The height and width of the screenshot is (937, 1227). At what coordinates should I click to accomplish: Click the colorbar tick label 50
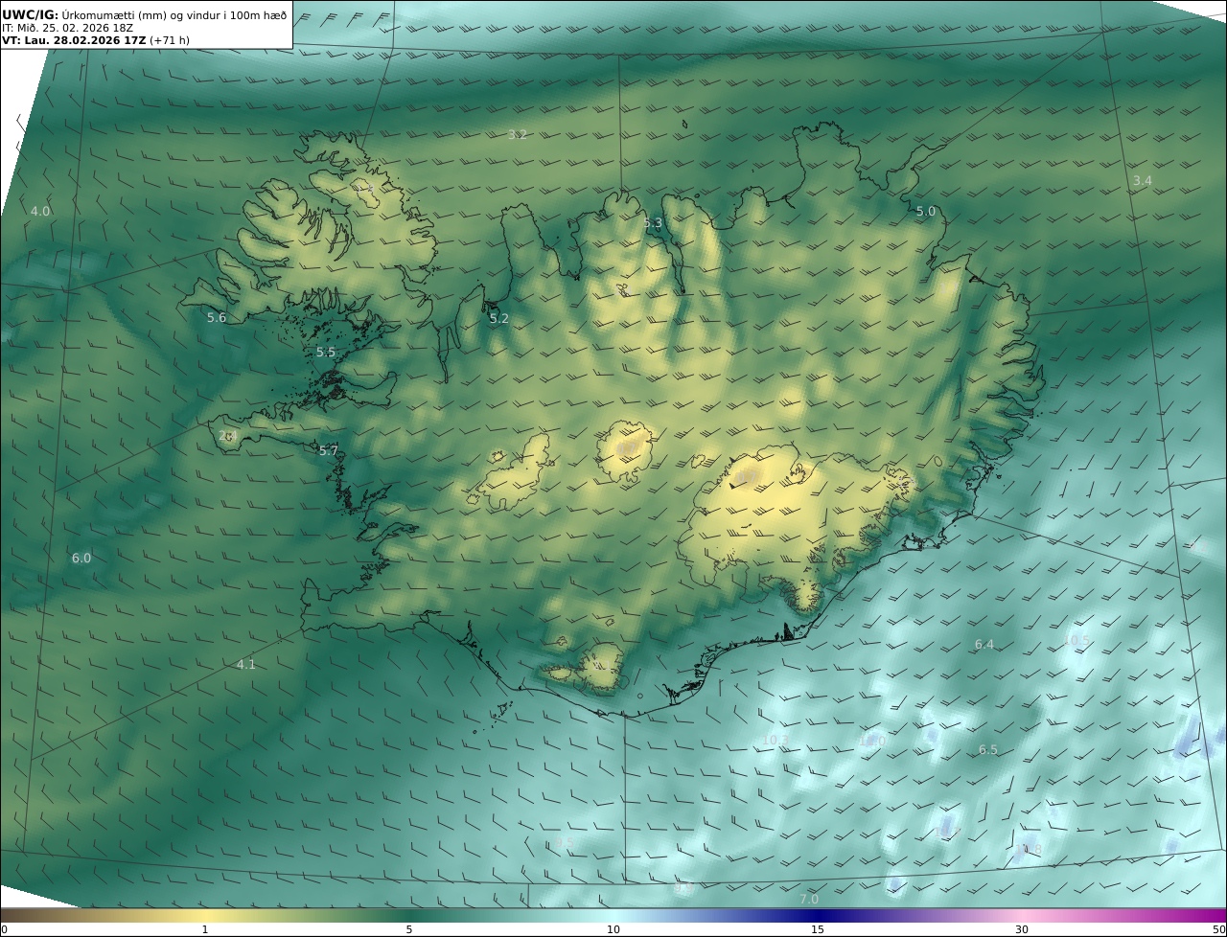[1218, 929]
